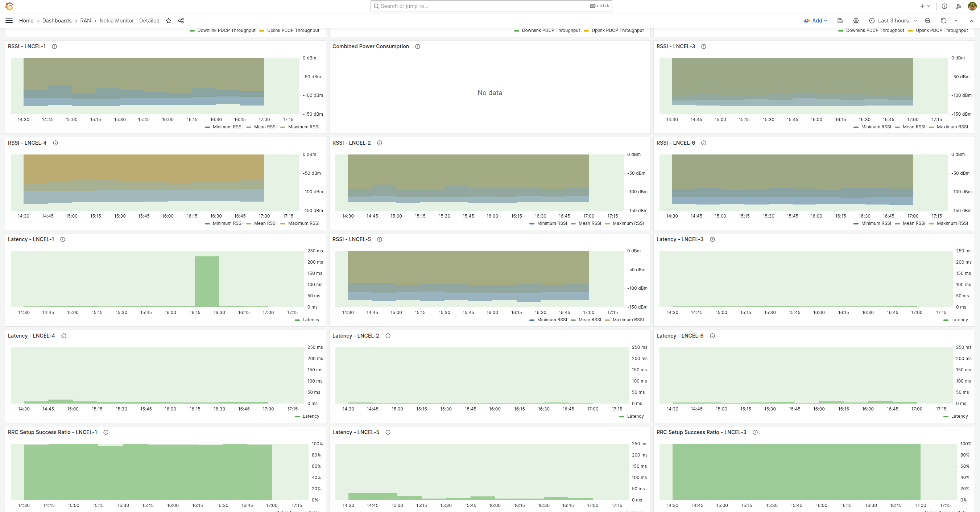Image resolution: width=980 pixels, height=512 pixels.
Task: Go to Home breadcrumb
Action: click(x=26, y=21)
